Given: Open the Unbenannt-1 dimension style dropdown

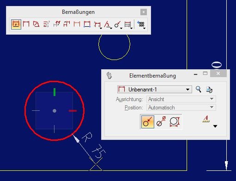Looking at the screenshot, I should coord(155,90).
